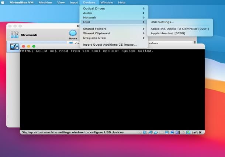225x157 pixels.
Task: Attach Apple Headset USB device
Action: 180,33
